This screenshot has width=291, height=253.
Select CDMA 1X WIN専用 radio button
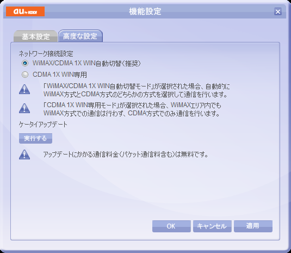[25, 75]
